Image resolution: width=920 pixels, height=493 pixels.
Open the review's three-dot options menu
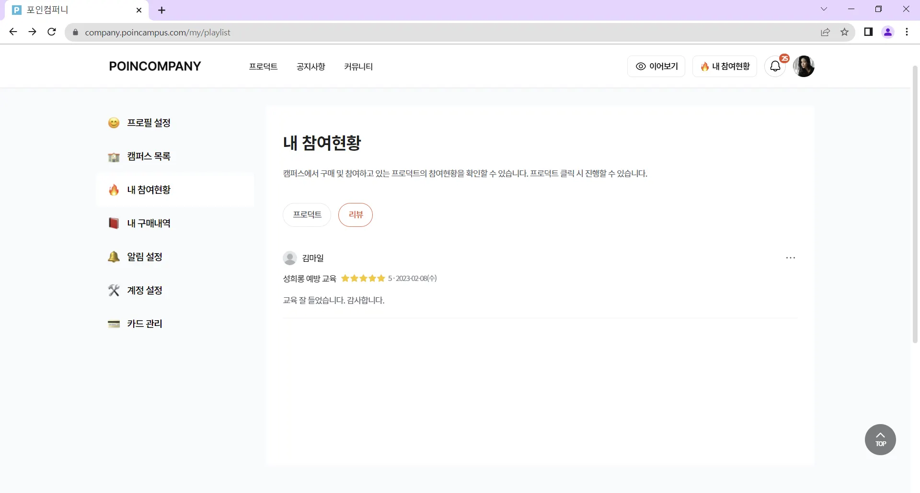tap(790, 258)
